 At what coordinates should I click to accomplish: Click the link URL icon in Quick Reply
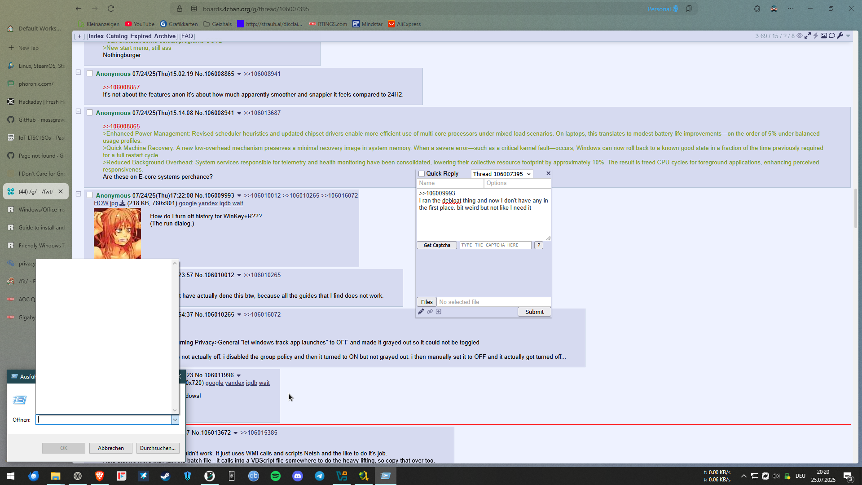(x=430, y=312)
